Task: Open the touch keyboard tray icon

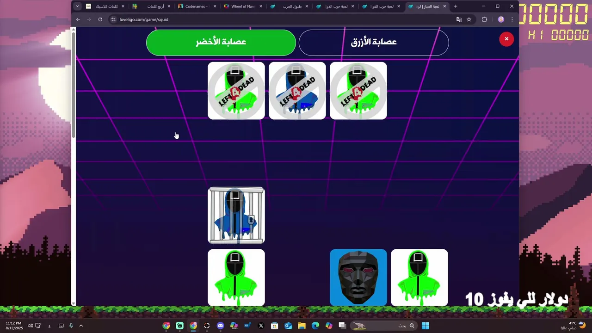Action: click(61, 326)
